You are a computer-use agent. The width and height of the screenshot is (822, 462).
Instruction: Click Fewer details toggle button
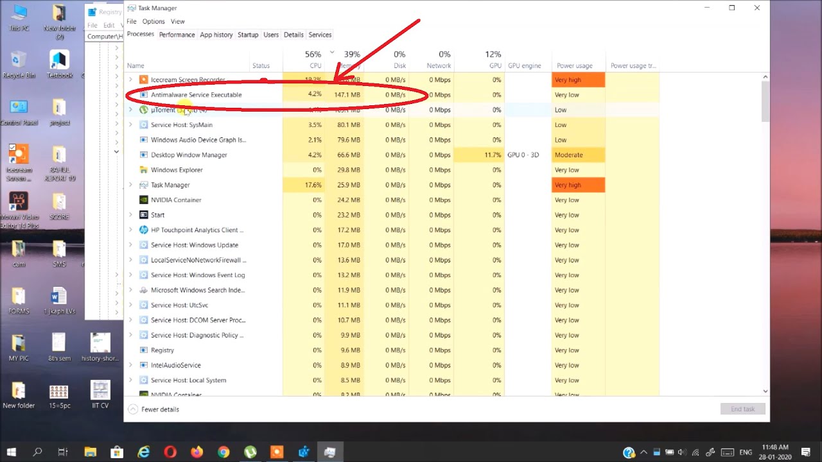click(154, 409)
